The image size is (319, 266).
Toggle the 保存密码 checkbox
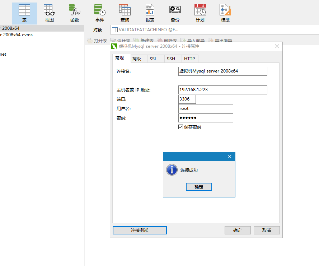tap(180, 127)
